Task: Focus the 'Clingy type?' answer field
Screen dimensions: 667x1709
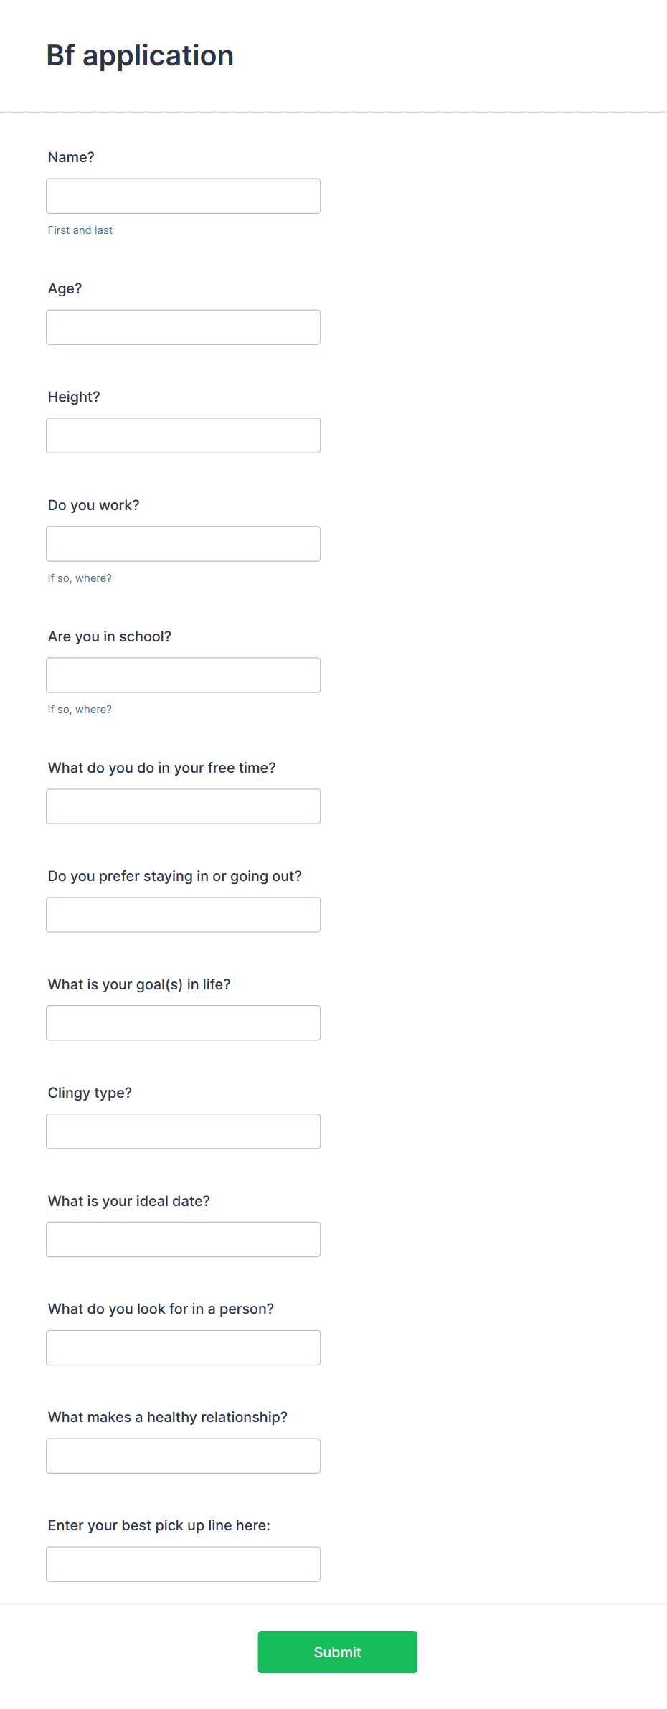Action: [x=183, y=1131]
